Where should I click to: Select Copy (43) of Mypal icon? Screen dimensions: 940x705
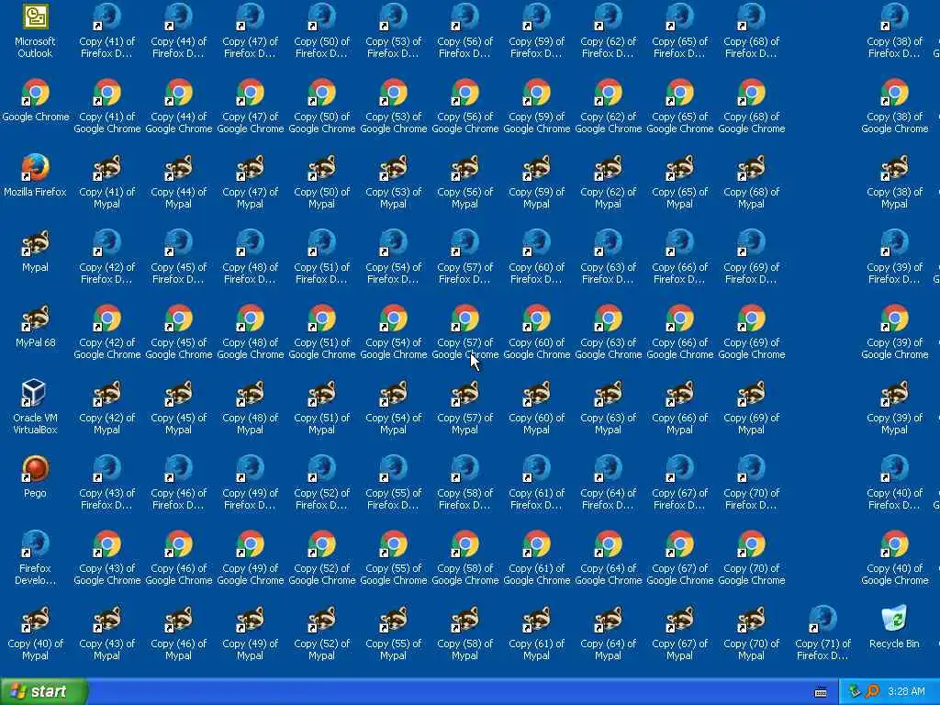tap(106, 620)
